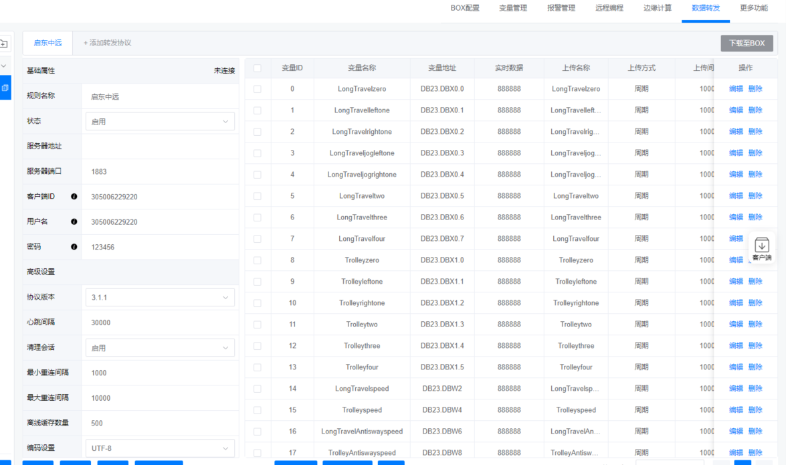This screenshot has width=786, height=465.
Task: Toggle the select-all checkbox in table header
Action: coord(258,68)
